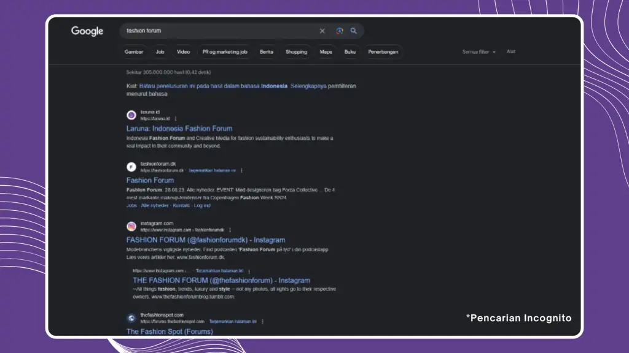The width and height of the screenshot is (629, 353).
Task: Open Google Lens camera search icon
Action: pos(339,31)
